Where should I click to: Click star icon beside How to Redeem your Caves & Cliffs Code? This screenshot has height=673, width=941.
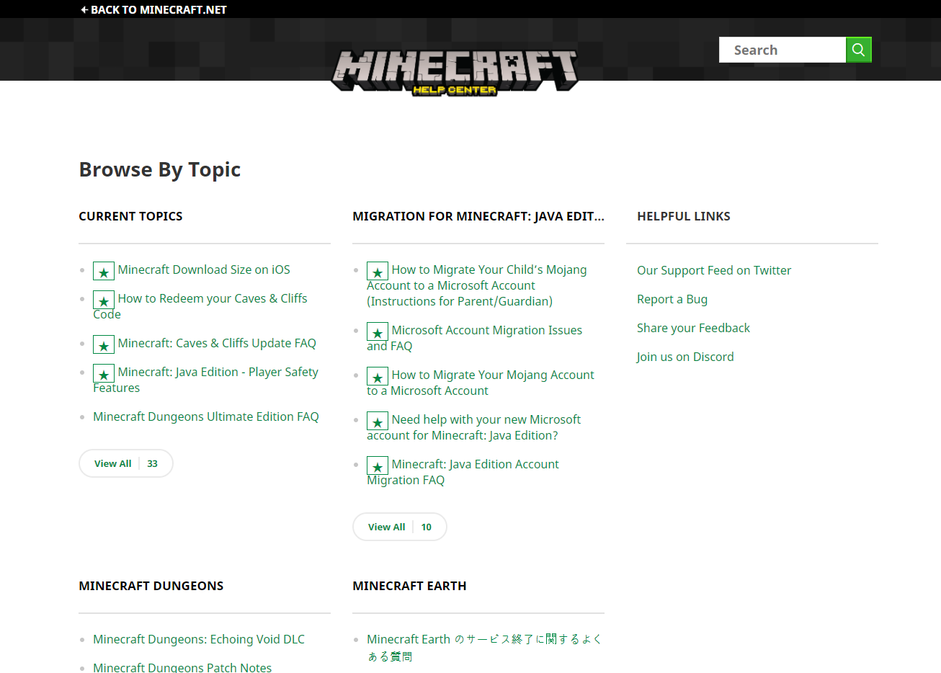(x=104, y=300)
